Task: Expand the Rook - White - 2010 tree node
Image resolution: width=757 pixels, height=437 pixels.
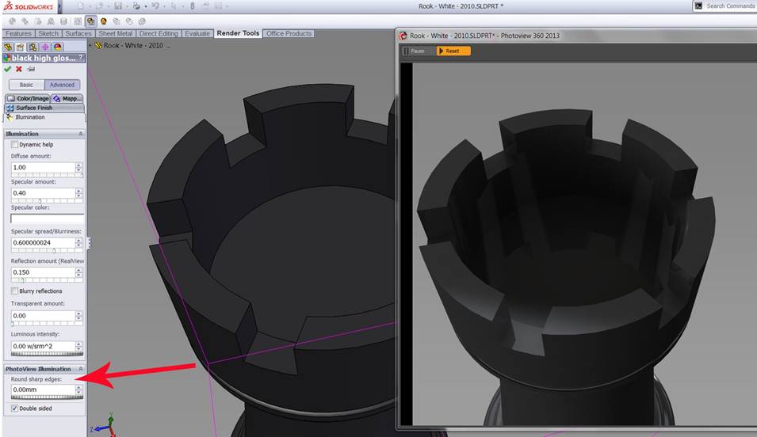Action: coord(91,45)
